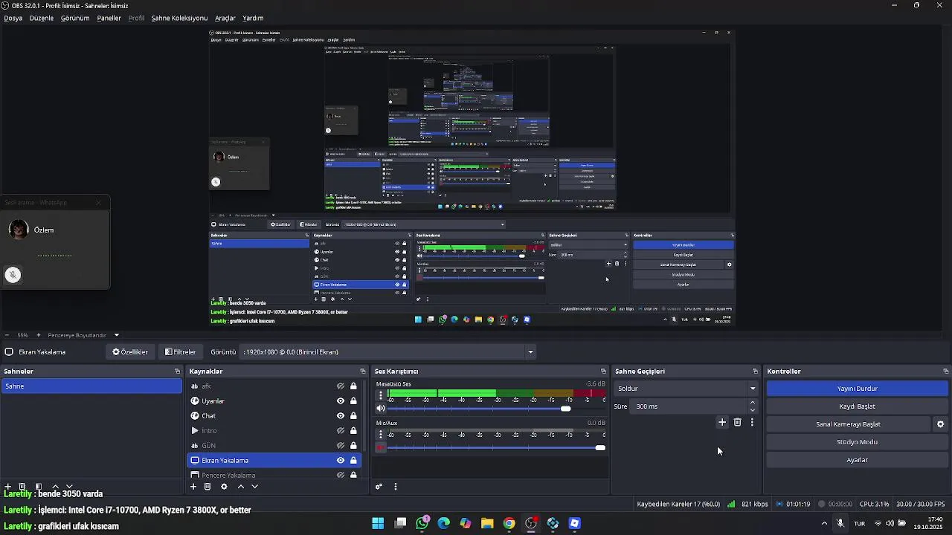Delete scene using Sahneler trash icon
Viewport: 952px width, 535px height.
click(x=22, y=487)
